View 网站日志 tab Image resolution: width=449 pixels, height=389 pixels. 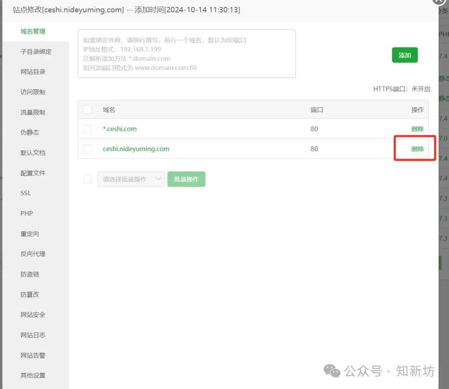click(33, 335)
